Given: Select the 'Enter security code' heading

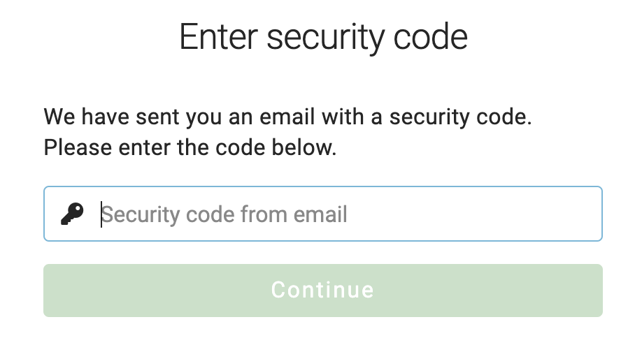Looking at the screenshot, I should click(x=324, y=37).
